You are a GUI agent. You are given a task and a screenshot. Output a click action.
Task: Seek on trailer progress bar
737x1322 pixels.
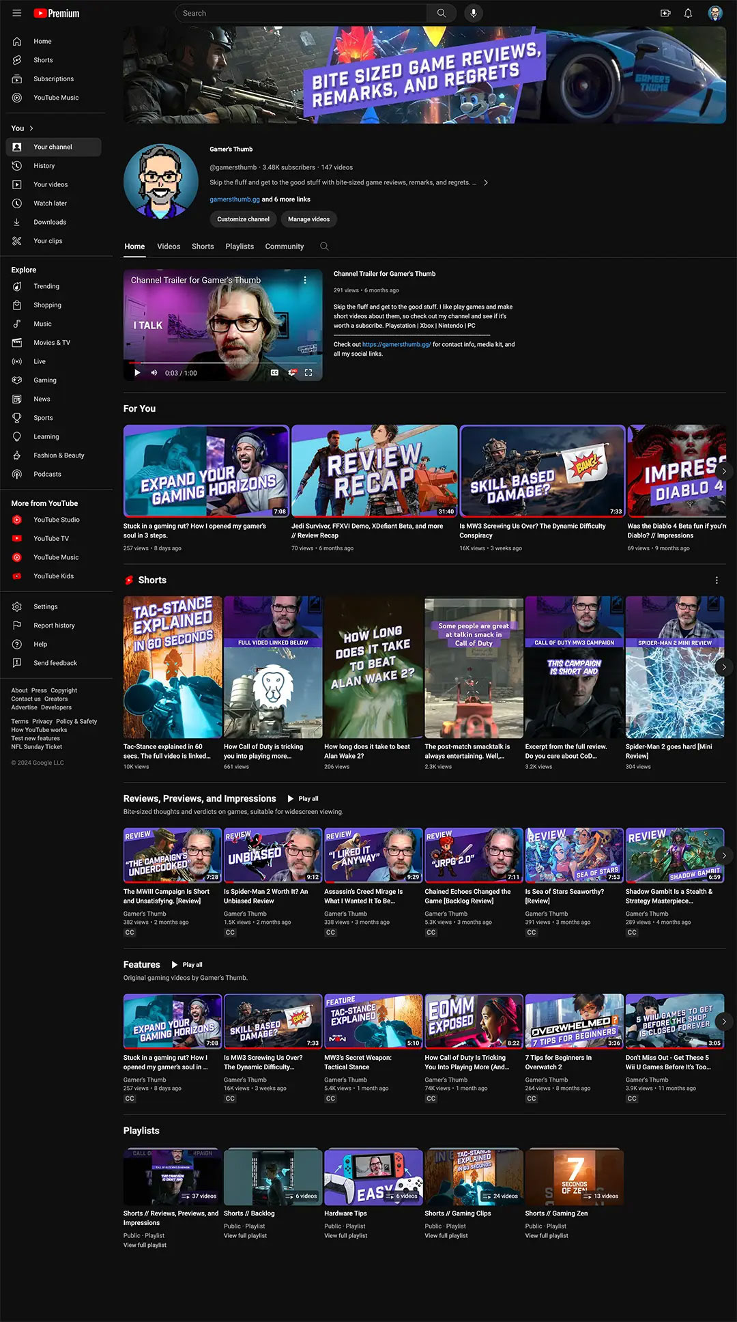222,363
